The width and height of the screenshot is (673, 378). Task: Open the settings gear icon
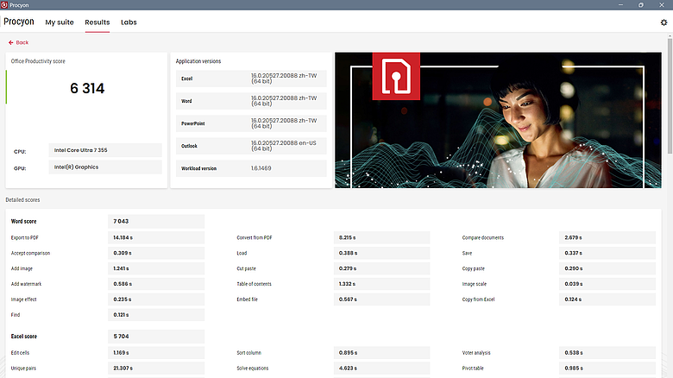(x=664, y=22)
